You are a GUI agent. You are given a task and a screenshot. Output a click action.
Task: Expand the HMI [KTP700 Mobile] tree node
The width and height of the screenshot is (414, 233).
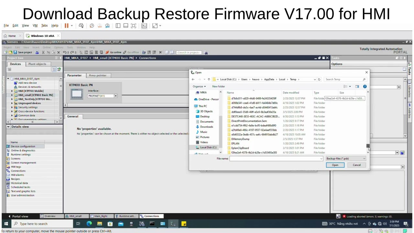(12, 91)
